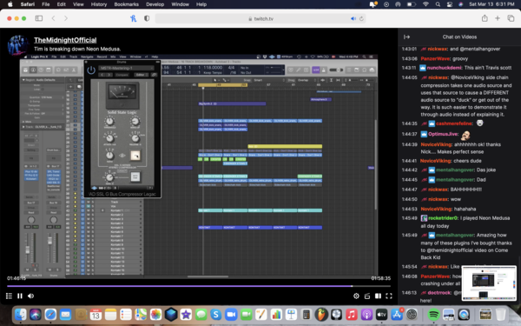The image size is (521, 326).
Task: Open the Develop menu
Action: coord(155,4)
